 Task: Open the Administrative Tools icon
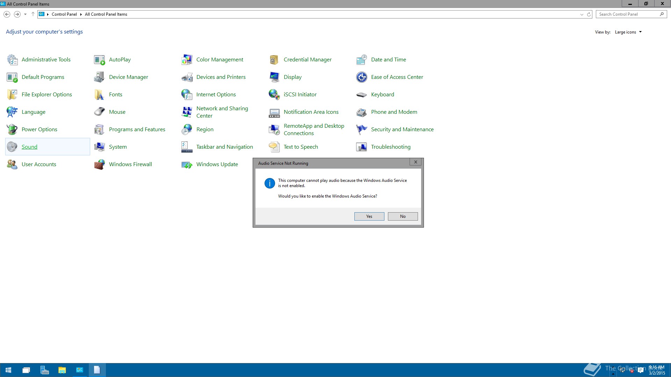pos(12,60)
